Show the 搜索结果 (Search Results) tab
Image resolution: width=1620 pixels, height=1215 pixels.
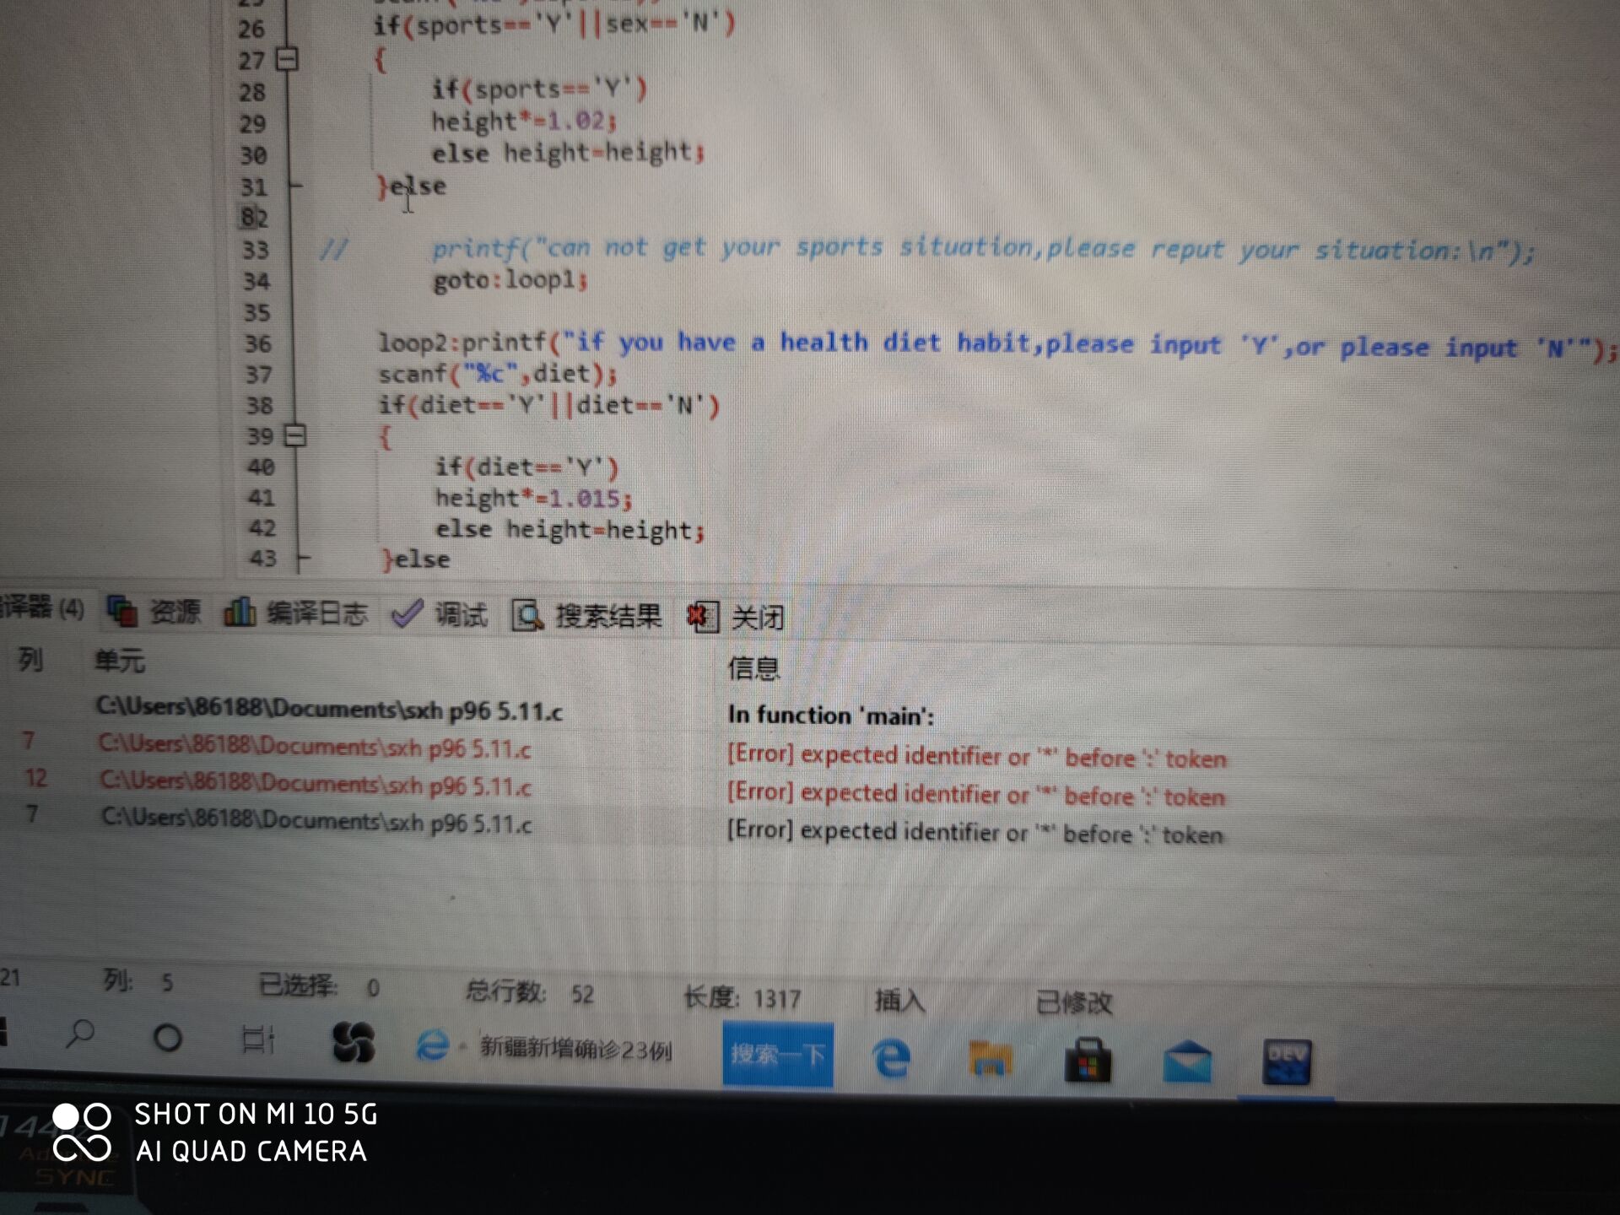(x=607, y=617)
